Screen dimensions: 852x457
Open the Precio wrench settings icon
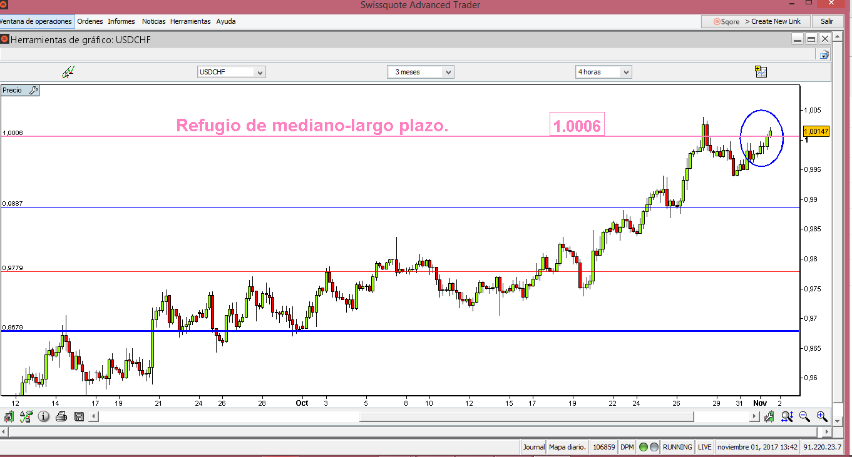(34, 90)
